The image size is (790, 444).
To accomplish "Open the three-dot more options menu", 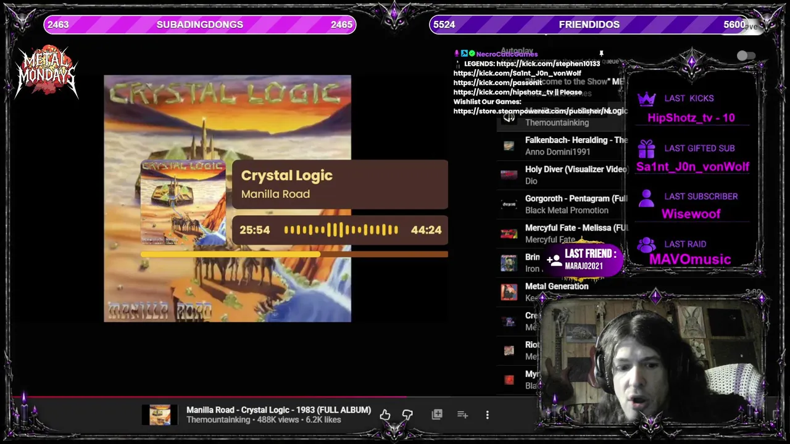I will point(488,415).
